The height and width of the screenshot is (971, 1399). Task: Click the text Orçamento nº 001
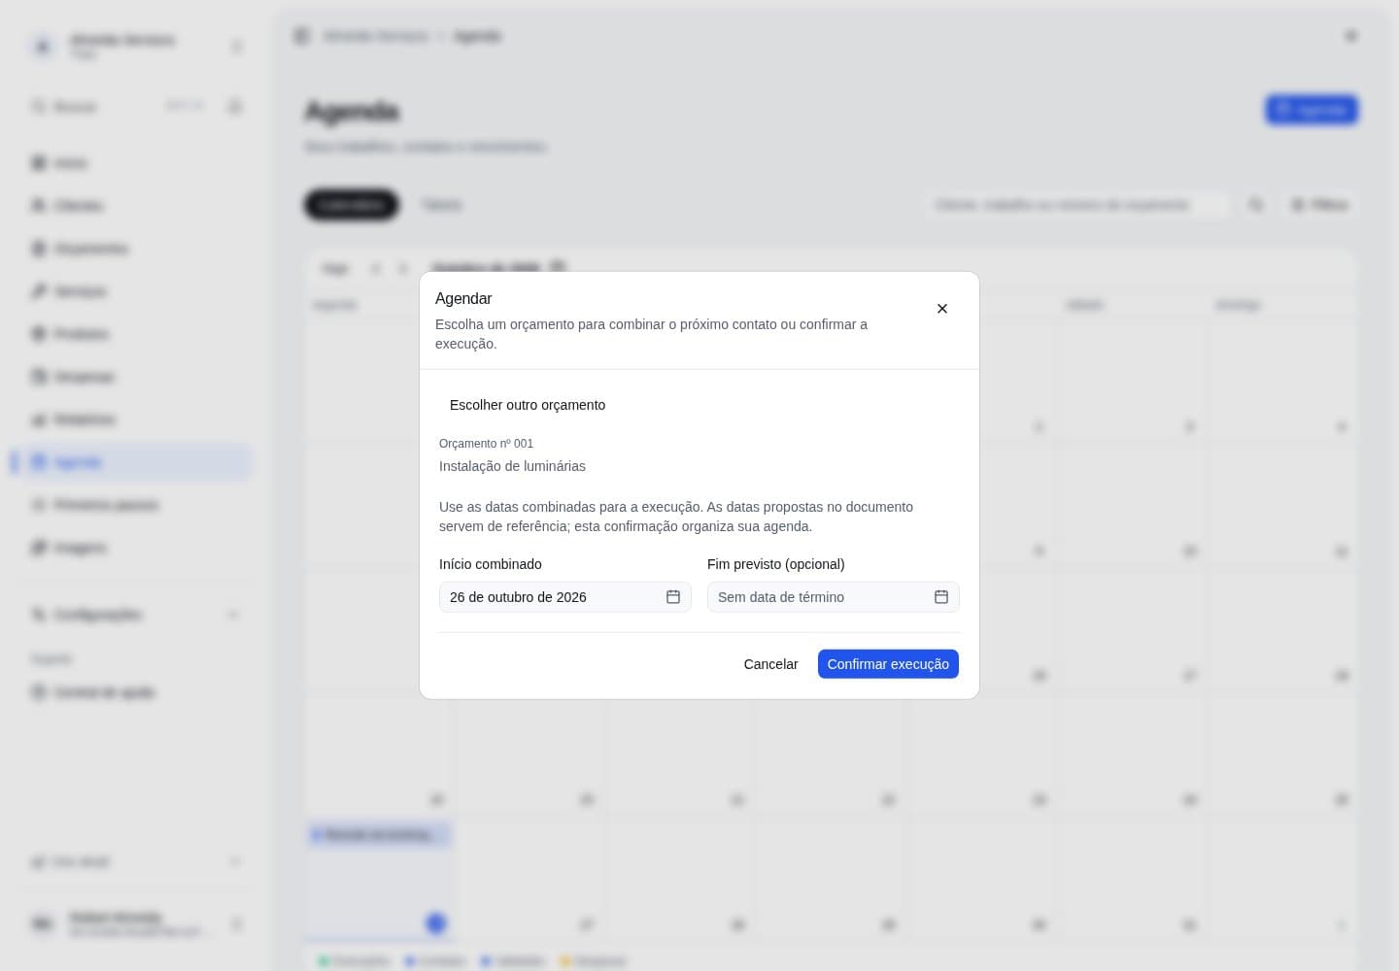pyautogui.click(x=486, y=444)
